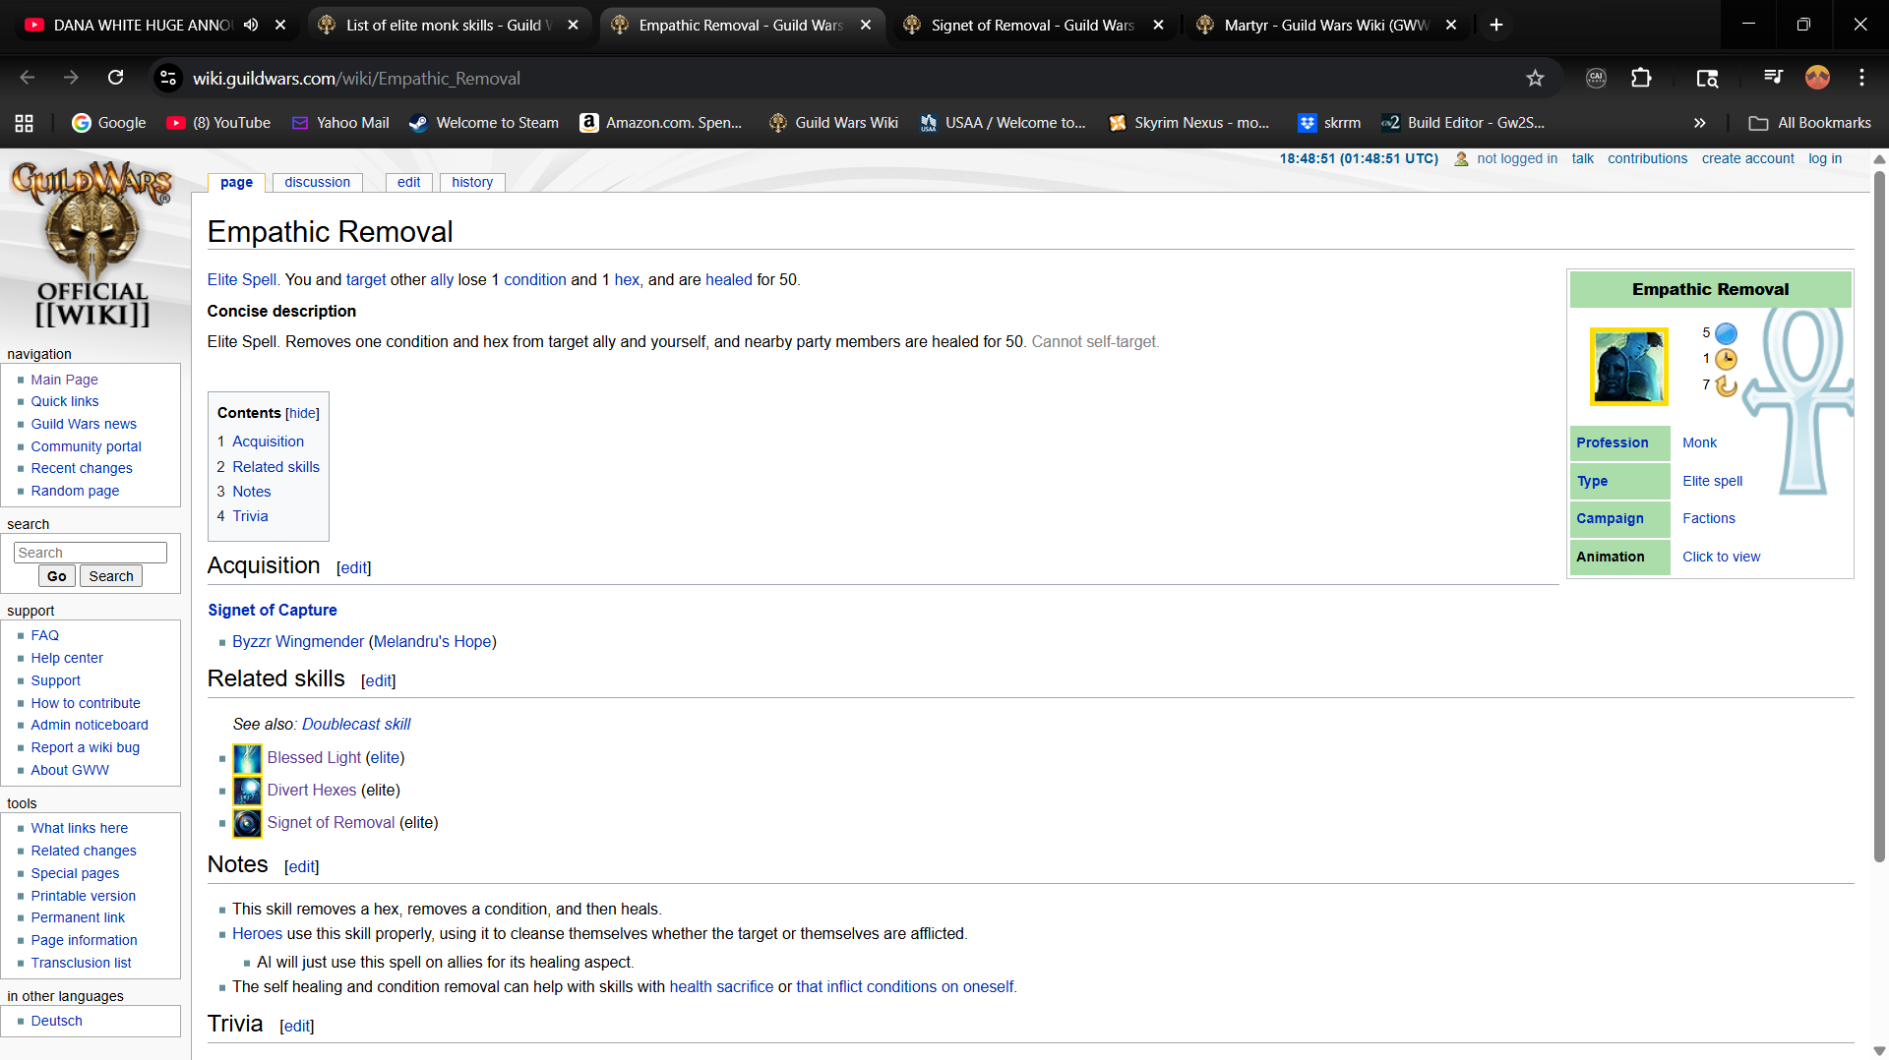Screen dimensions: 1889x1060
Task: Open the Chrome three-dot menu
Action: click(1861, 78)
